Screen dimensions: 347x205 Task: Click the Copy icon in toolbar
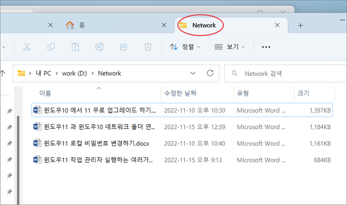(x=51, y=47)
